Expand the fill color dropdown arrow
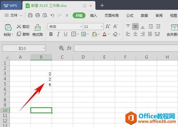 pyautogui.click(x=99, y=34)
